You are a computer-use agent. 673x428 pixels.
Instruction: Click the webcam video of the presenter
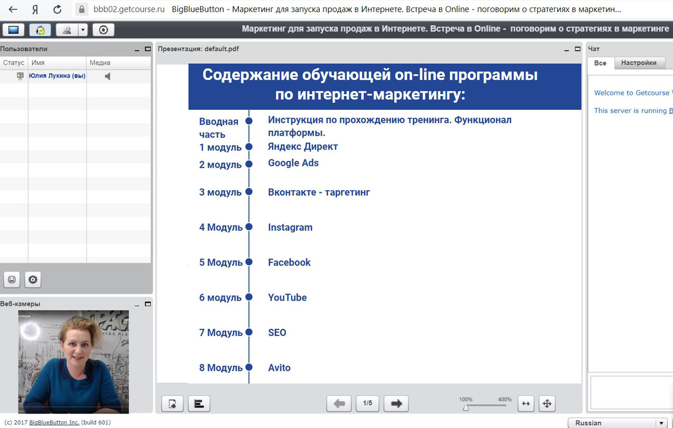tap(73, 362)
